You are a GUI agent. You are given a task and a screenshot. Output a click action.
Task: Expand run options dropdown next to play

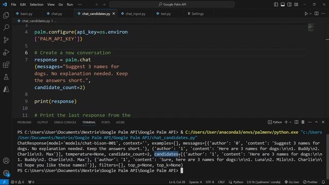pyautogui.click(x=310, y=14)
